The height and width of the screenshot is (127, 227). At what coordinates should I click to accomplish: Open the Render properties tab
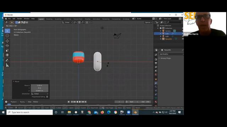(156, 60)
